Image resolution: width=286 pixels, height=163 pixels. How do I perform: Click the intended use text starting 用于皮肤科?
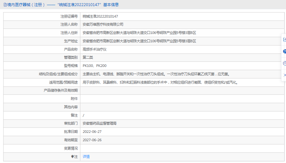(160, 83)
